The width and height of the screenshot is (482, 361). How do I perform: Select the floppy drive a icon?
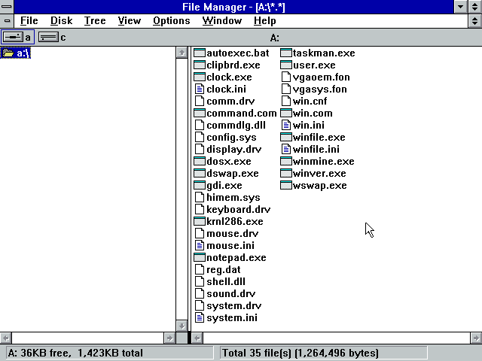coord(13,38)
